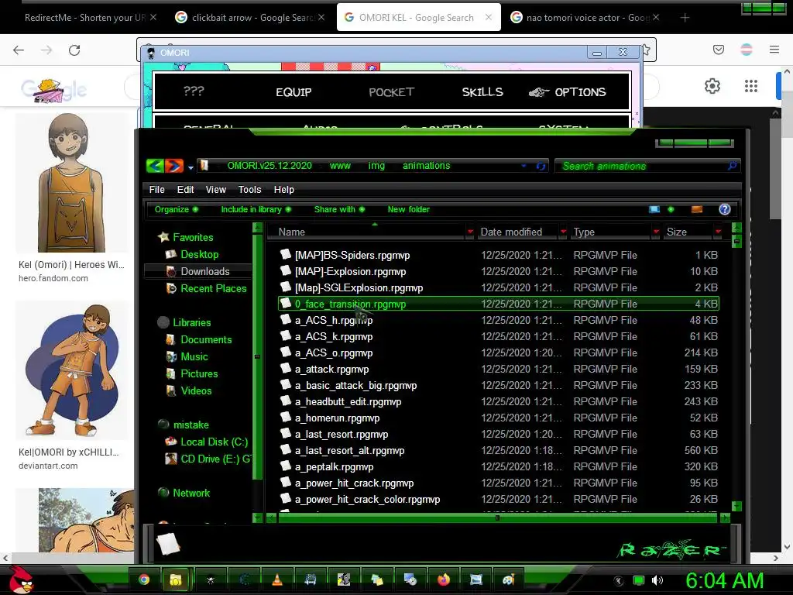Open the Firefox hamburger menu

tap(774, 50)
